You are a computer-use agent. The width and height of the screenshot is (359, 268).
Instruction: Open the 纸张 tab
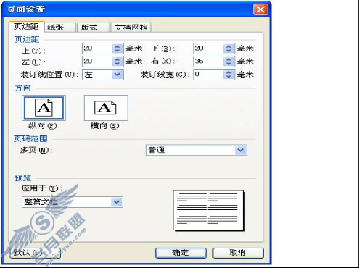60,28
